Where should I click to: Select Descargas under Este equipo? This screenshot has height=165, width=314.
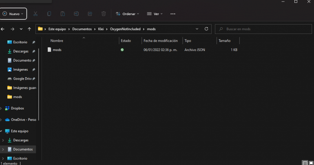21,140
